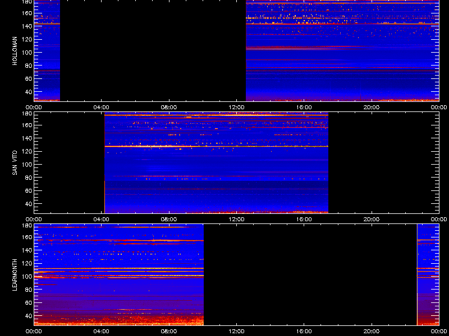
Task: Pick the 16:00 time label under Learmonth panel
Action: click(x=304, y=332)
